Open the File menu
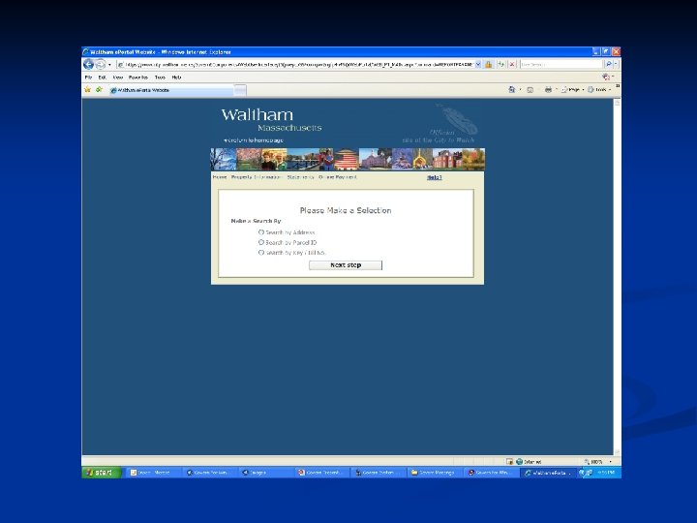The width and height of the screenshot is (697, 523). (88, 77)
